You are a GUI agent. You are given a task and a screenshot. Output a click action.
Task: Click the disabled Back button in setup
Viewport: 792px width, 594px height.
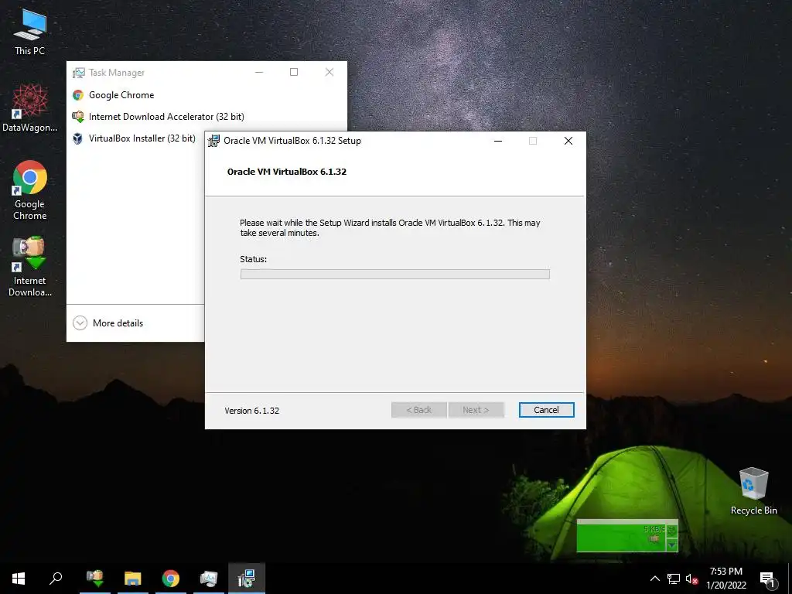point(419,410)
